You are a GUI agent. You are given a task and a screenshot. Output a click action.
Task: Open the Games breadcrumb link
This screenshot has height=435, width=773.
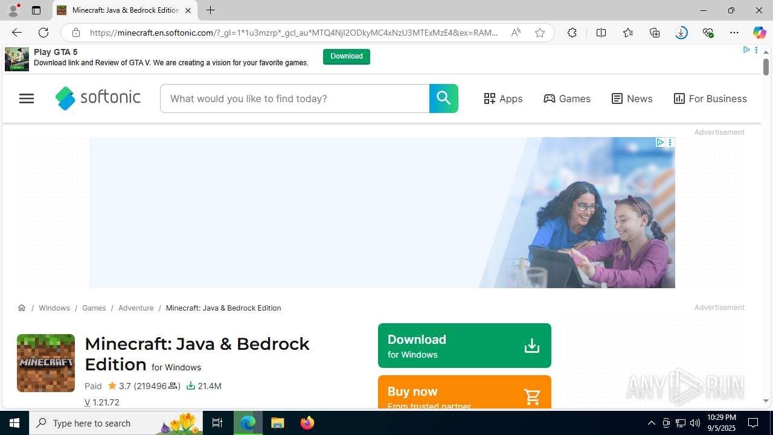94,308
